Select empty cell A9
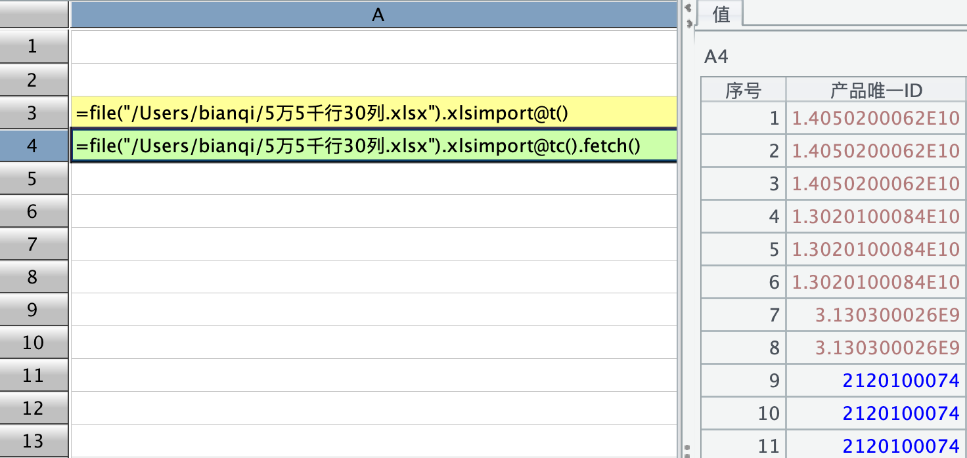 click(x=373, y=310)
